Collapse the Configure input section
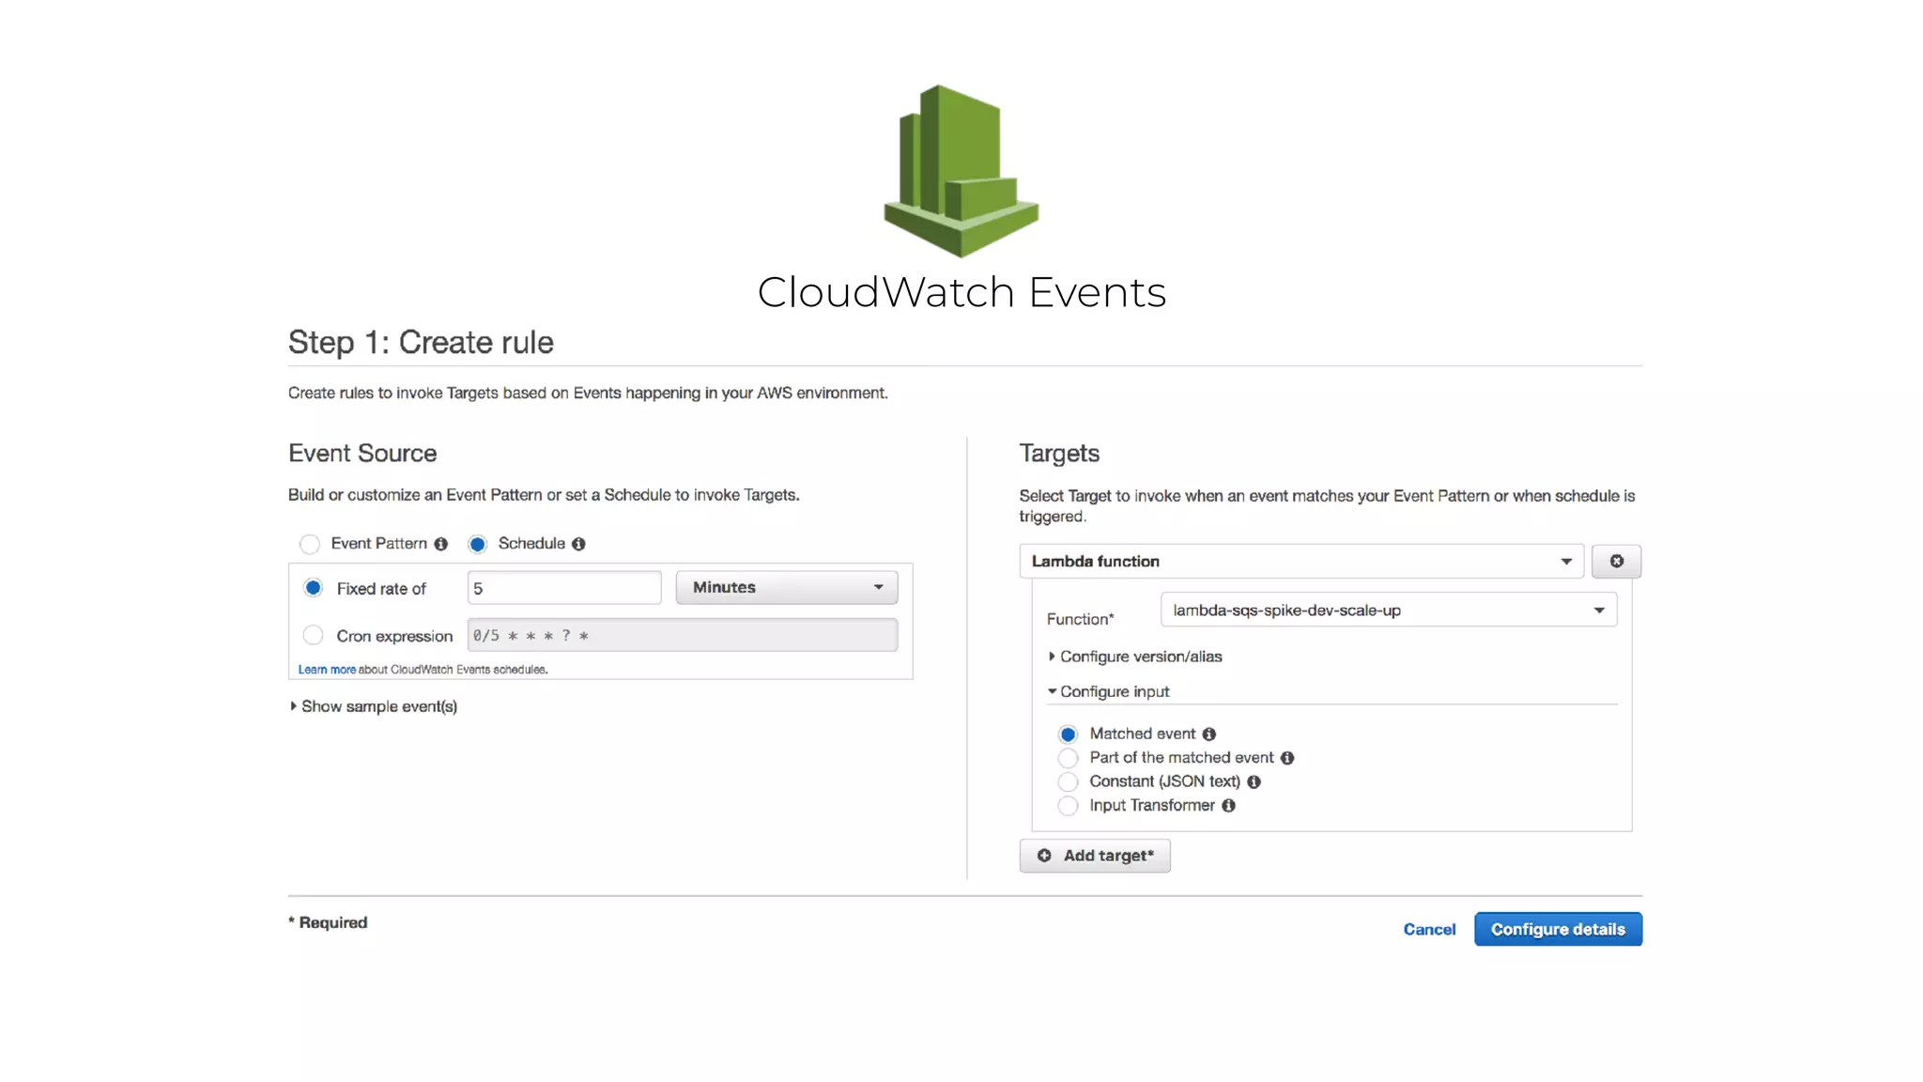The width and height of the screenshot is (1923, 1082). [x=1109, y=691]
